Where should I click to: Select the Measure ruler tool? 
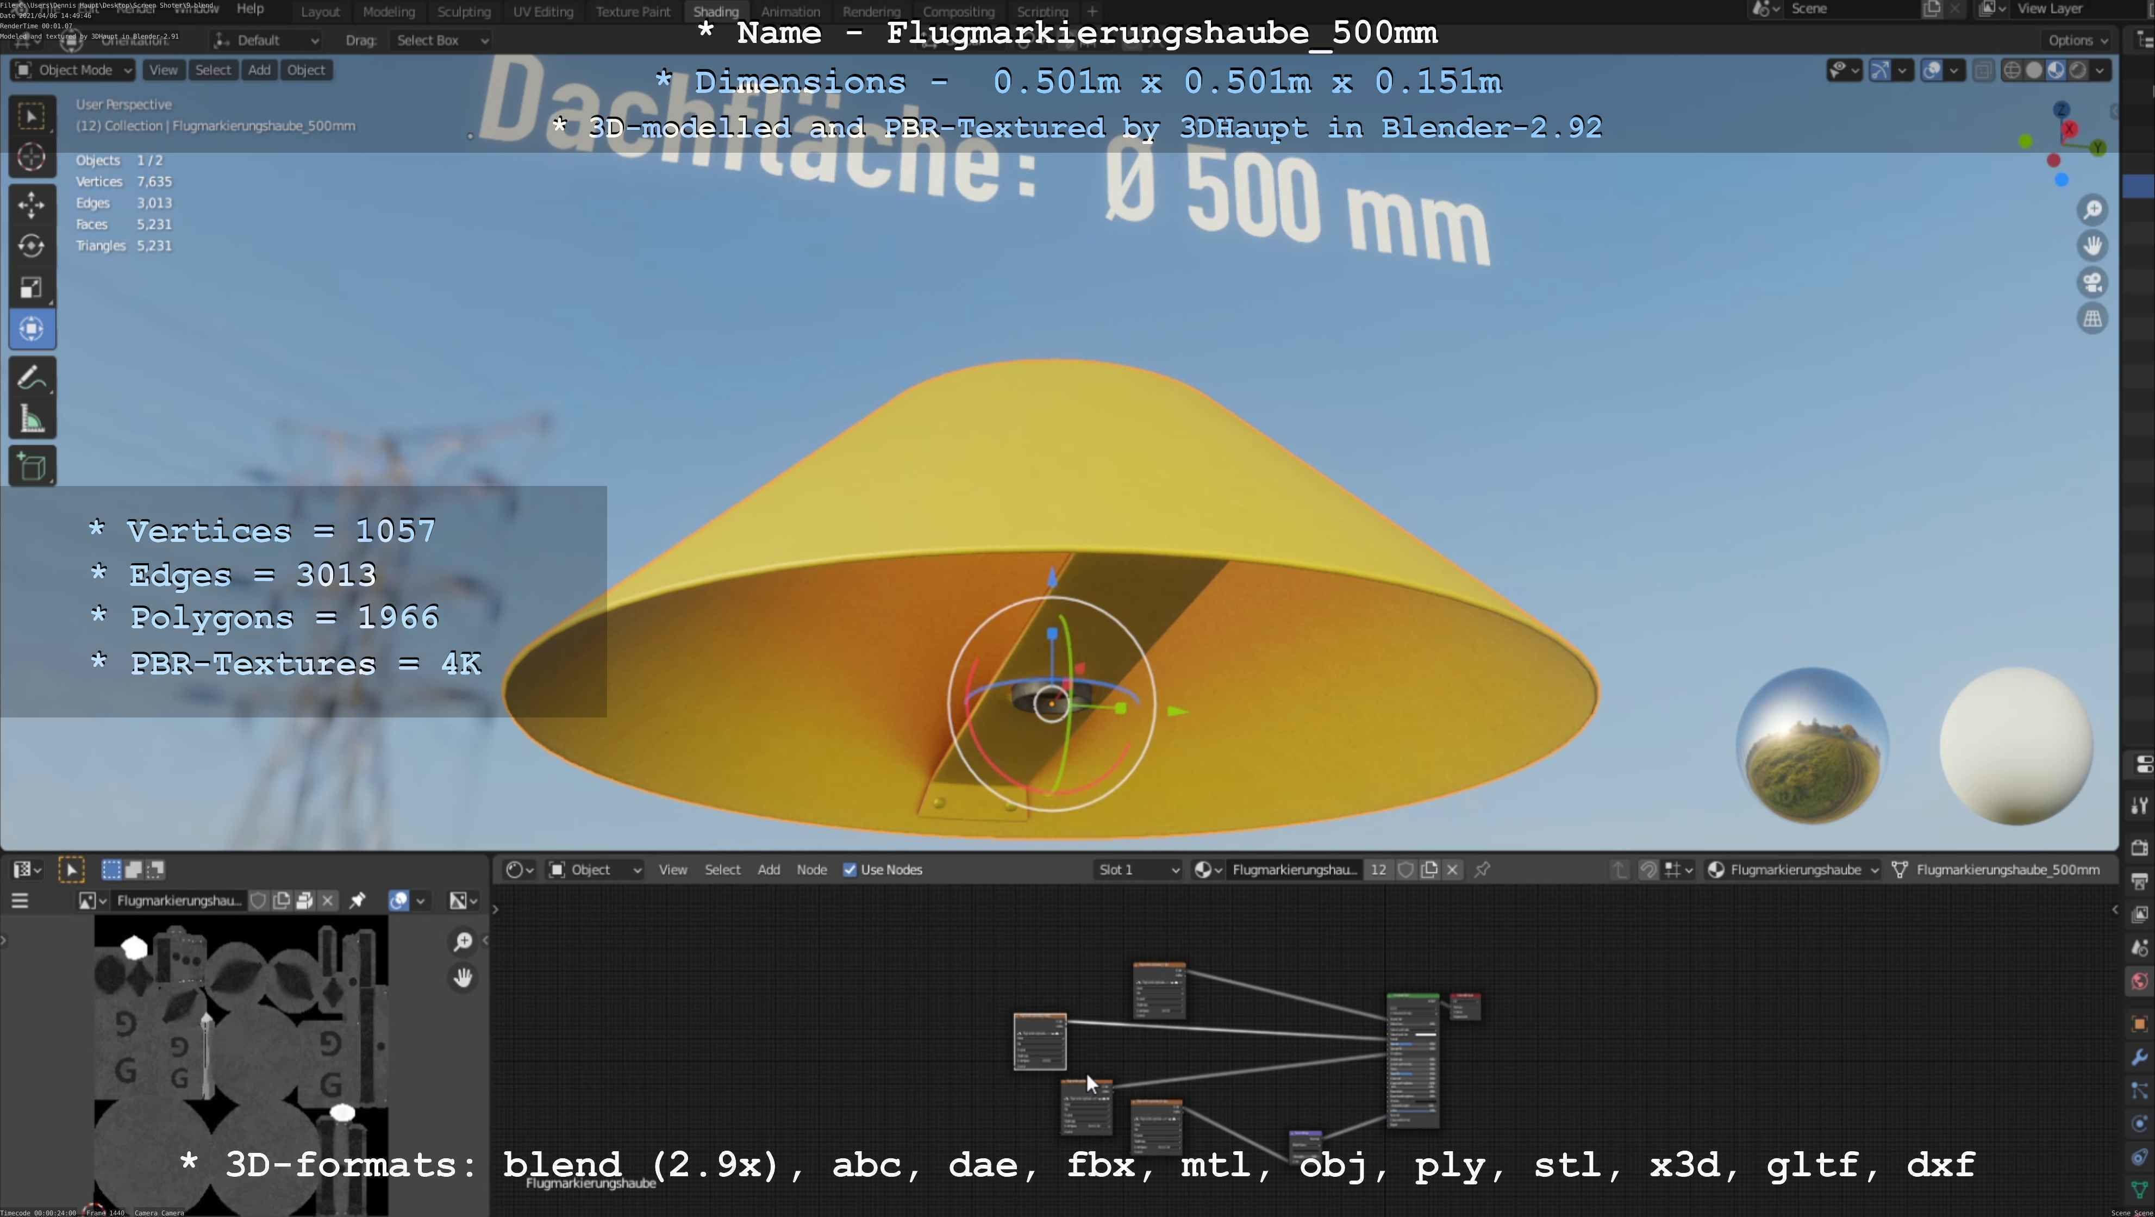pos(32,419)
